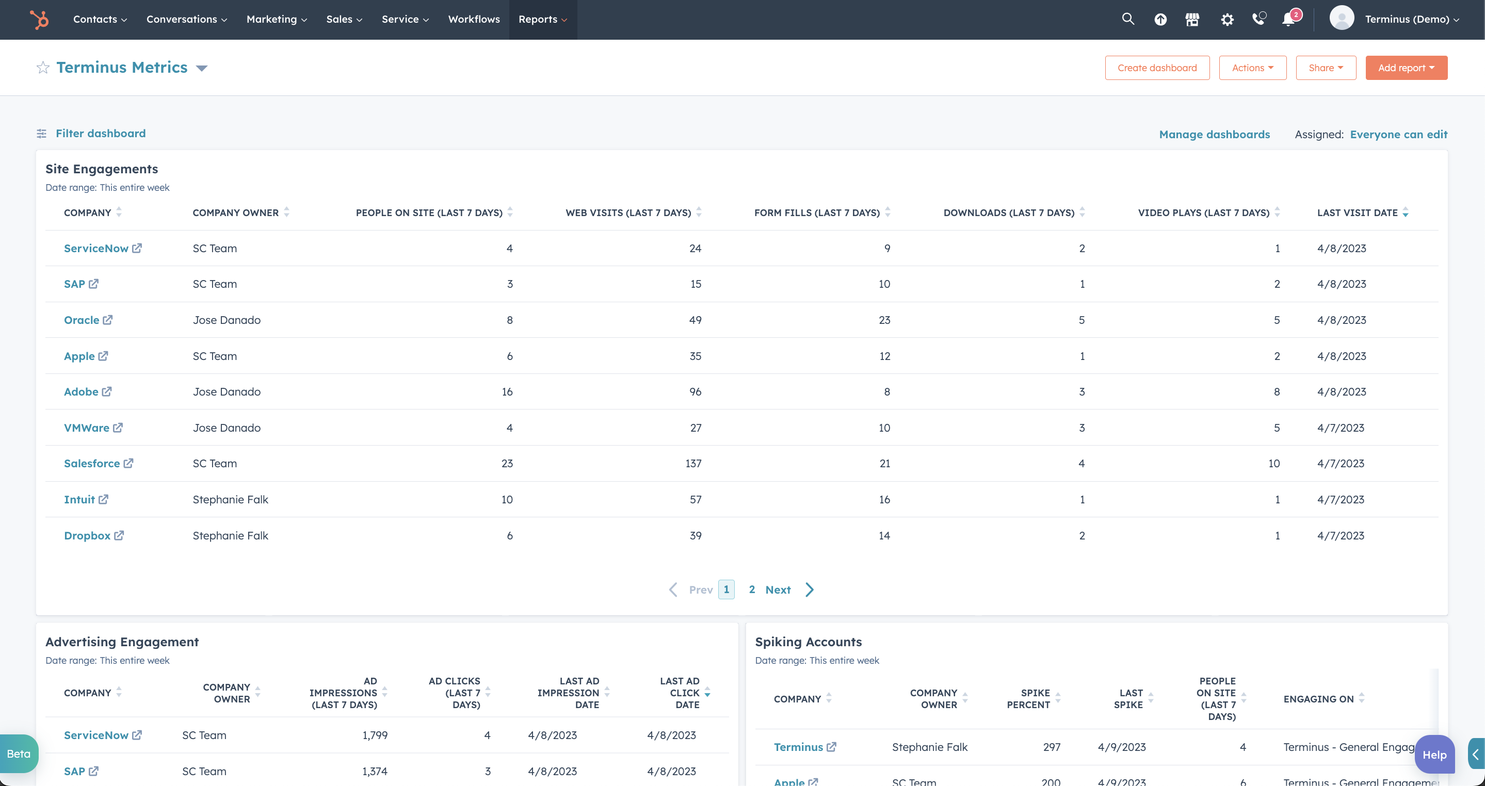
Task: Sort Advertising Engagement by Last Ad Click Date
Action: click(707, 692)
